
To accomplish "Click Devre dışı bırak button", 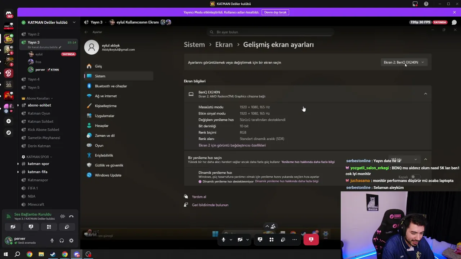I will pyautogui.click(x=276, y=12).
